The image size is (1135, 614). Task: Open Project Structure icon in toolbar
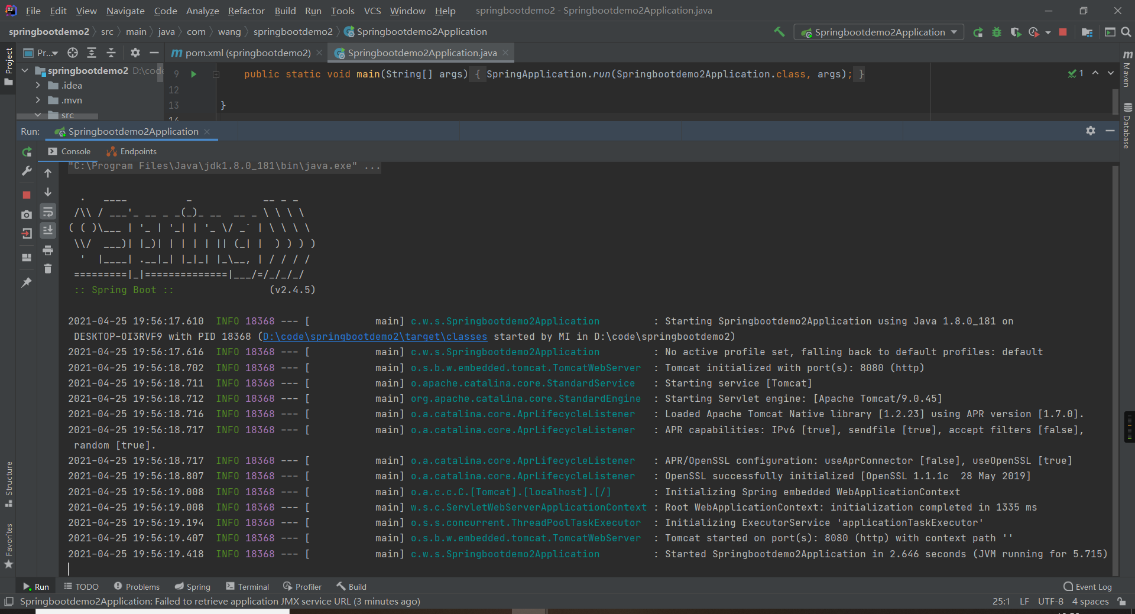(x=1087, y=33)
